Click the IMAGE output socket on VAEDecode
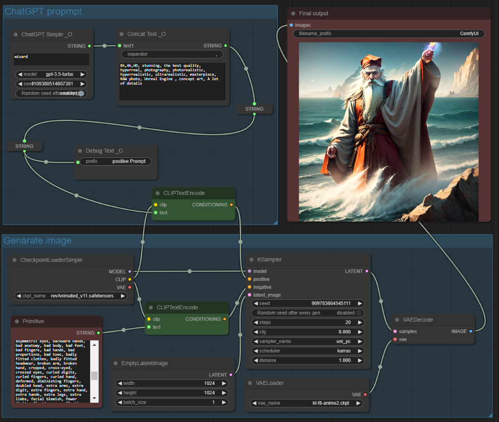Screen dimensions: 499x422 [x=471, y=331]
